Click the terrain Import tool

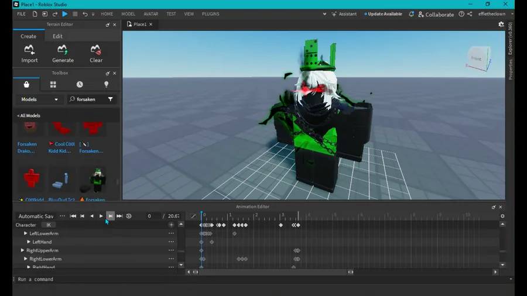(x=30, y=54)
